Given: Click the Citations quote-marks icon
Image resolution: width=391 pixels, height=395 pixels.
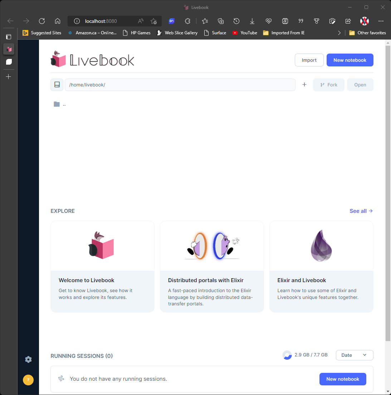Looking at the screenshot, I should [x=301, y=21].
